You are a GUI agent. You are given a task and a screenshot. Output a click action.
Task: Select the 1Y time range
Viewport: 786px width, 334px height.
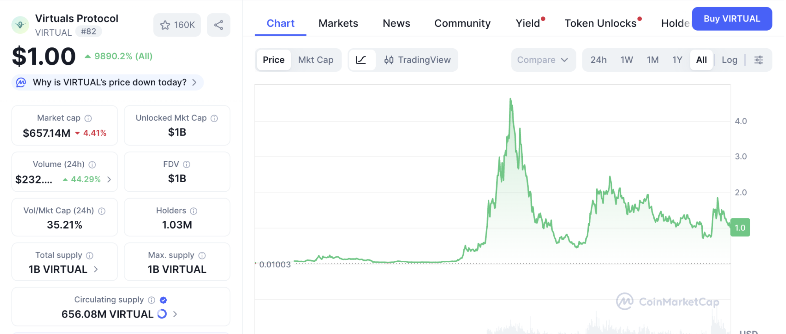pyautogui.click(x=677, y=60)
